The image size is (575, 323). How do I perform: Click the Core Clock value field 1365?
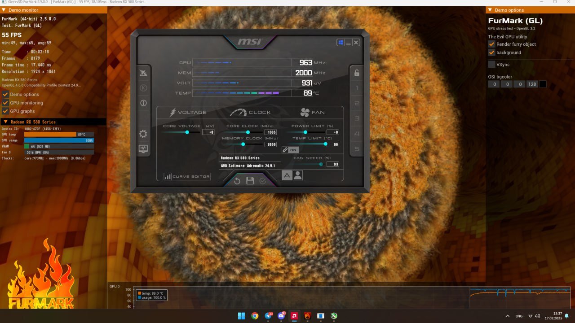pyautogui.click(x=271, y=132)
